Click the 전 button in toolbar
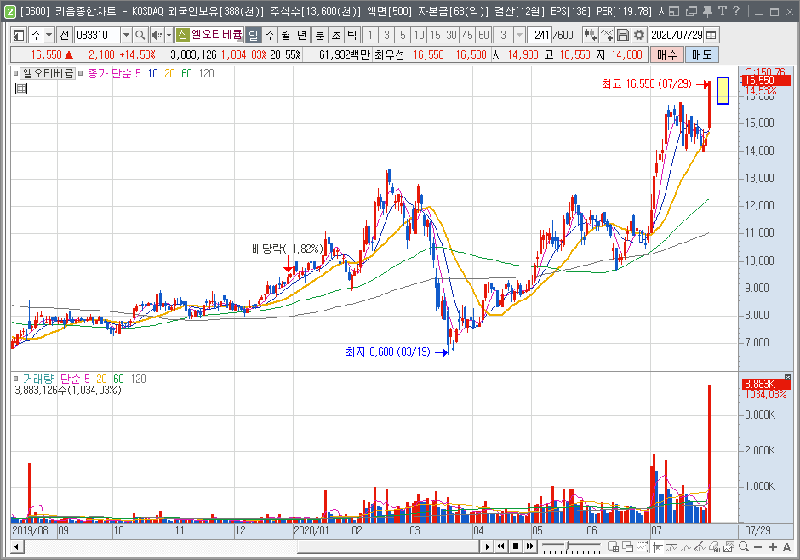The height and width of the screenshot is (560, 800). [64, 35]
